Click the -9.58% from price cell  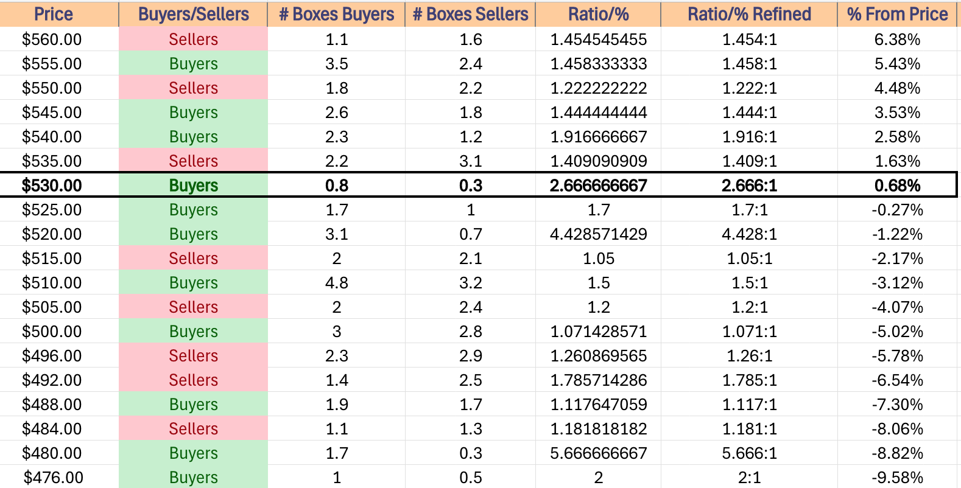[897, 477]
